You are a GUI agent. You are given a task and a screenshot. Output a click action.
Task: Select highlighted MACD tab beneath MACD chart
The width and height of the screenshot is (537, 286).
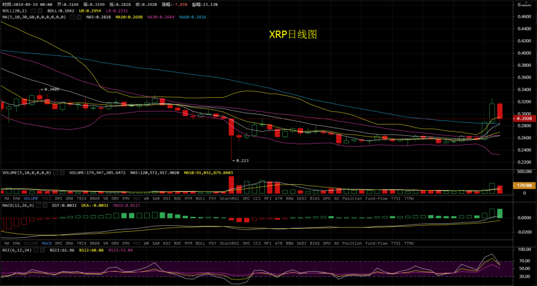(x=47, y=243)
